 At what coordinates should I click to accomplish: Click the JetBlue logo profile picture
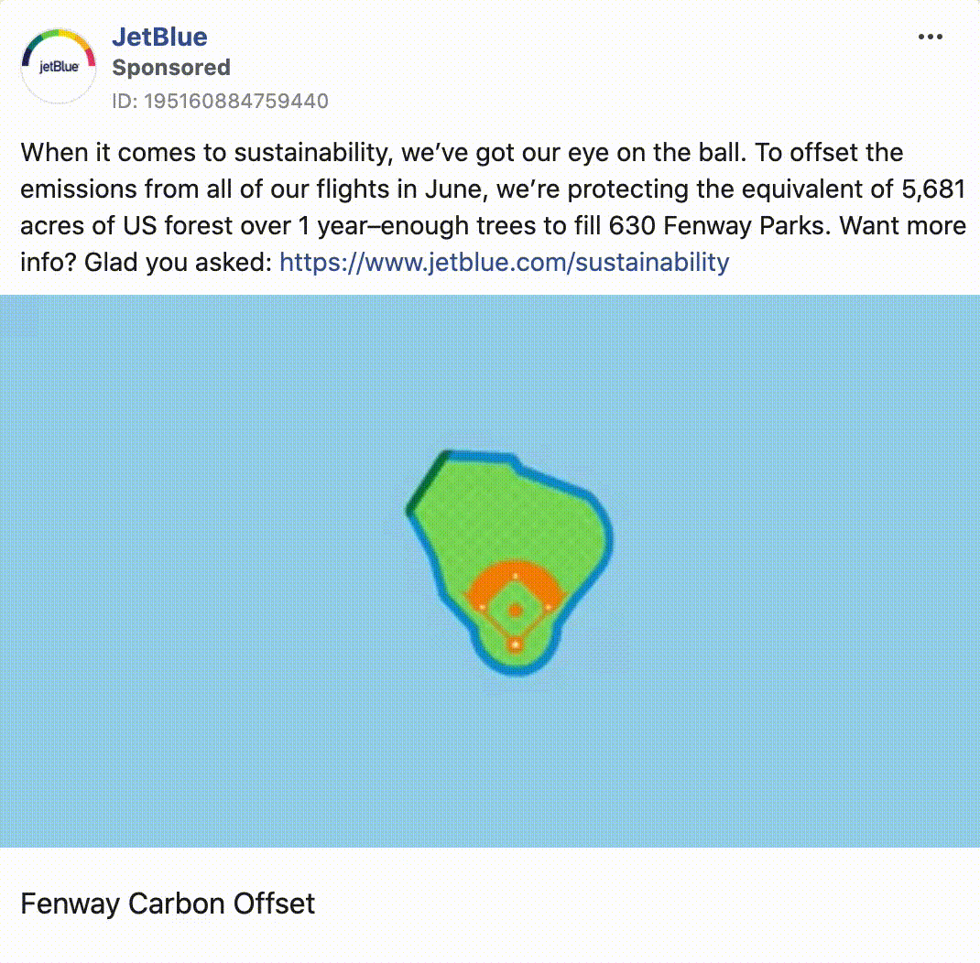pos(58,65)
